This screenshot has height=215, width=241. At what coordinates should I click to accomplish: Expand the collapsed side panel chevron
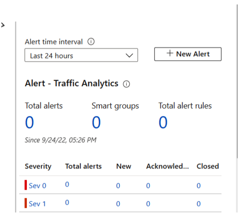(x=3, y=25)
